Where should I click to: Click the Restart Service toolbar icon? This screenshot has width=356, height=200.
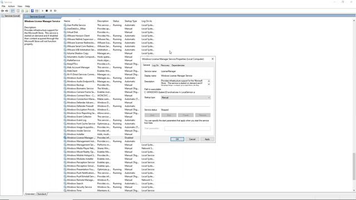(55, 11)
